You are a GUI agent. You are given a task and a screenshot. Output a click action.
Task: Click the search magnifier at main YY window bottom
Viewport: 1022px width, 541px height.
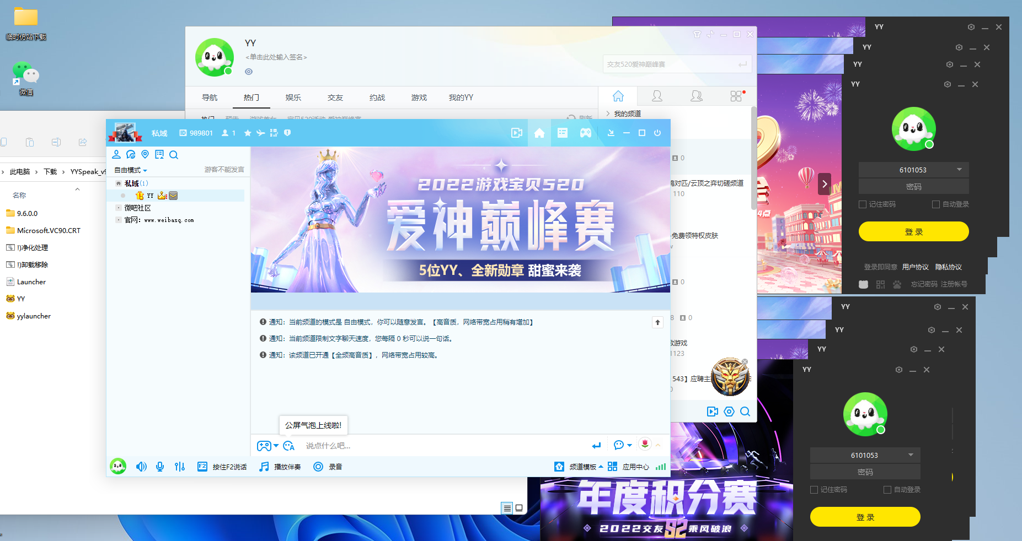click(x=745, y=412)
